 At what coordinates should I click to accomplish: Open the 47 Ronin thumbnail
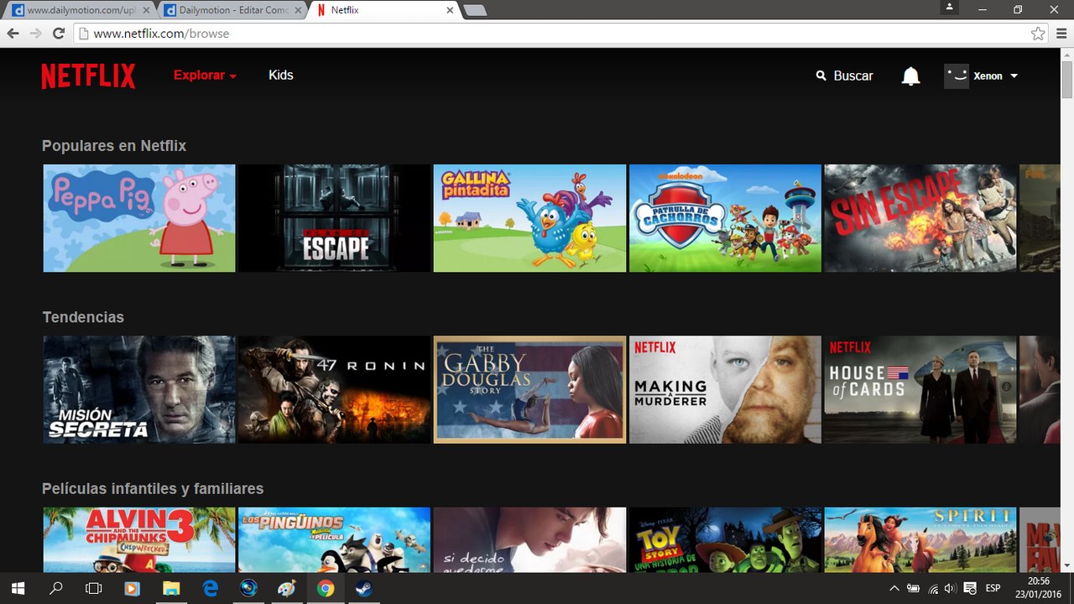click(335, 390)
